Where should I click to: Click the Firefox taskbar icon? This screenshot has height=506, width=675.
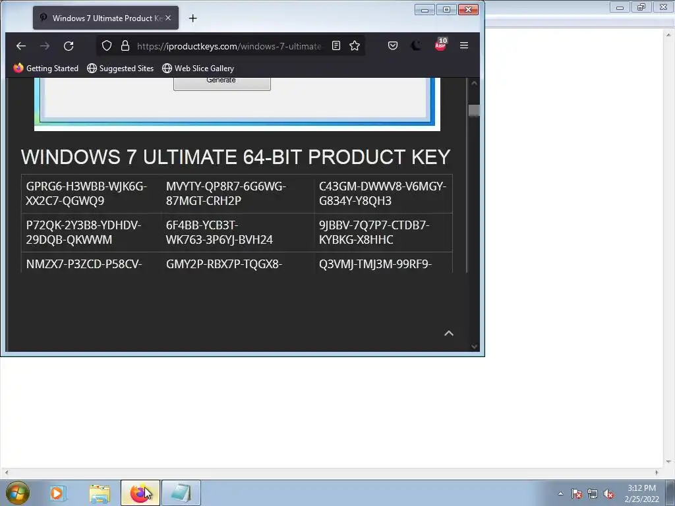pos(140,493)
